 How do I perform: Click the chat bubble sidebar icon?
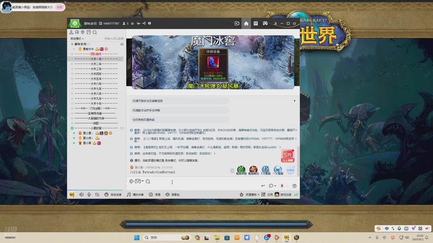77,32
